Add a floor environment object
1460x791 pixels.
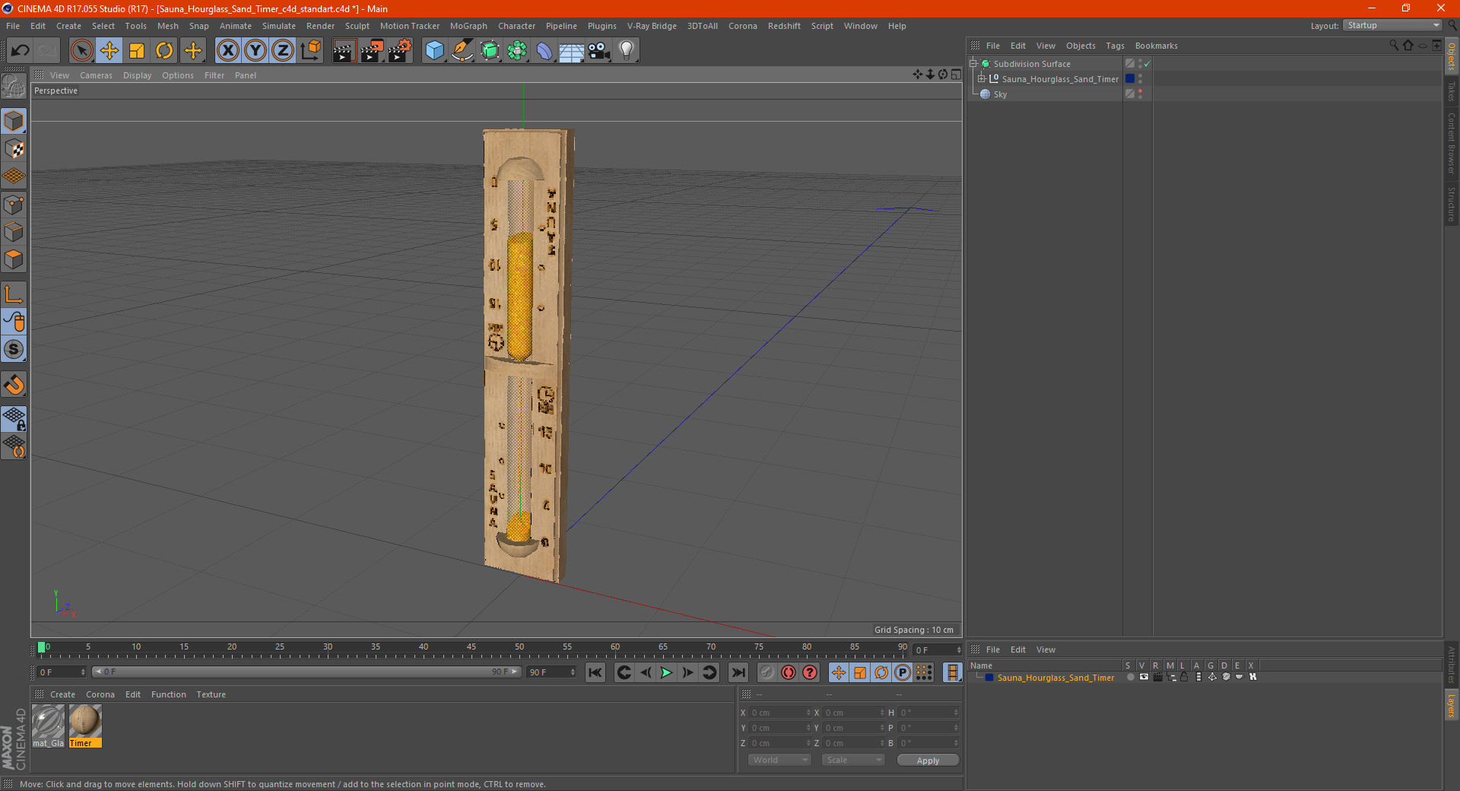point(571,51)
